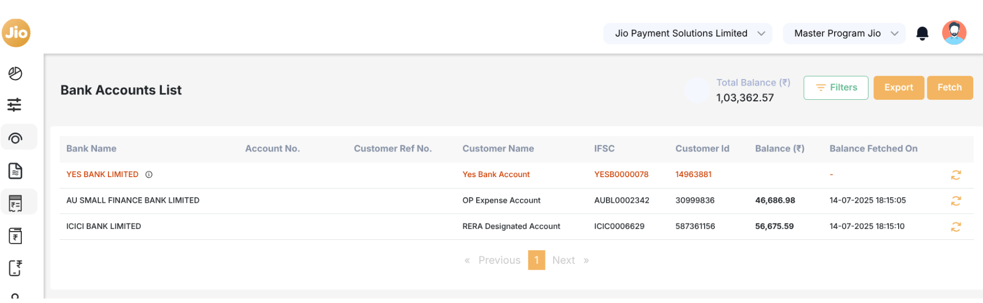Refresh balance for AU SMALL FINANCE BANK row

(956, 201)
